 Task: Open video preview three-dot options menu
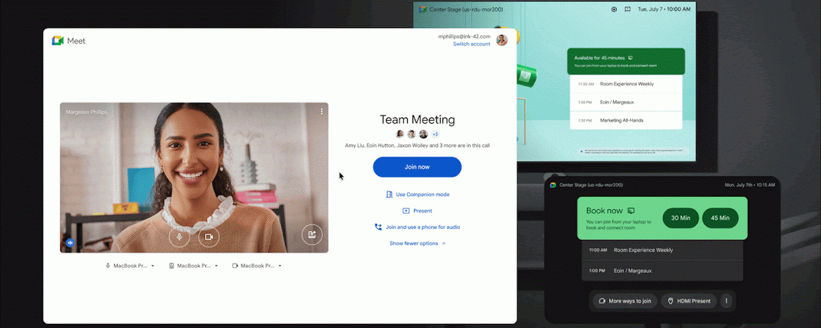point(322,111)
